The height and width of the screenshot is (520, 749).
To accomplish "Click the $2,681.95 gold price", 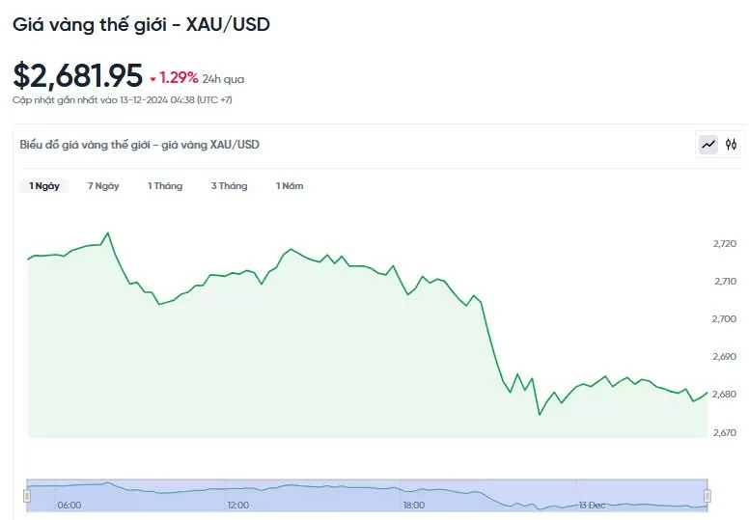I will pos(78,75).
